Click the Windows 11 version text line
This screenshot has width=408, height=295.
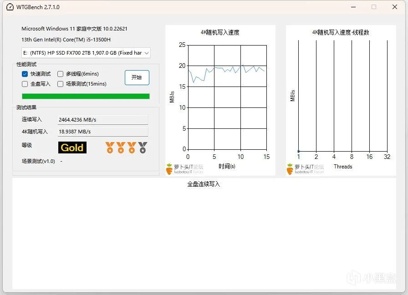(x=74, y=29)
